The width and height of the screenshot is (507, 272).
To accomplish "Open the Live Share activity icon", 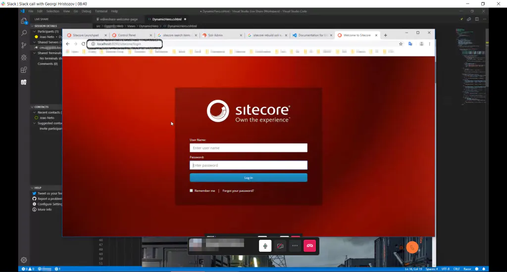I will point(24,82).
